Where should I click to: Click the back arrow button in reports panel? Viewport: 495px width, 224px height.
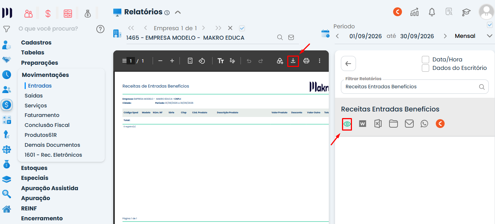(x=348, y=64)
